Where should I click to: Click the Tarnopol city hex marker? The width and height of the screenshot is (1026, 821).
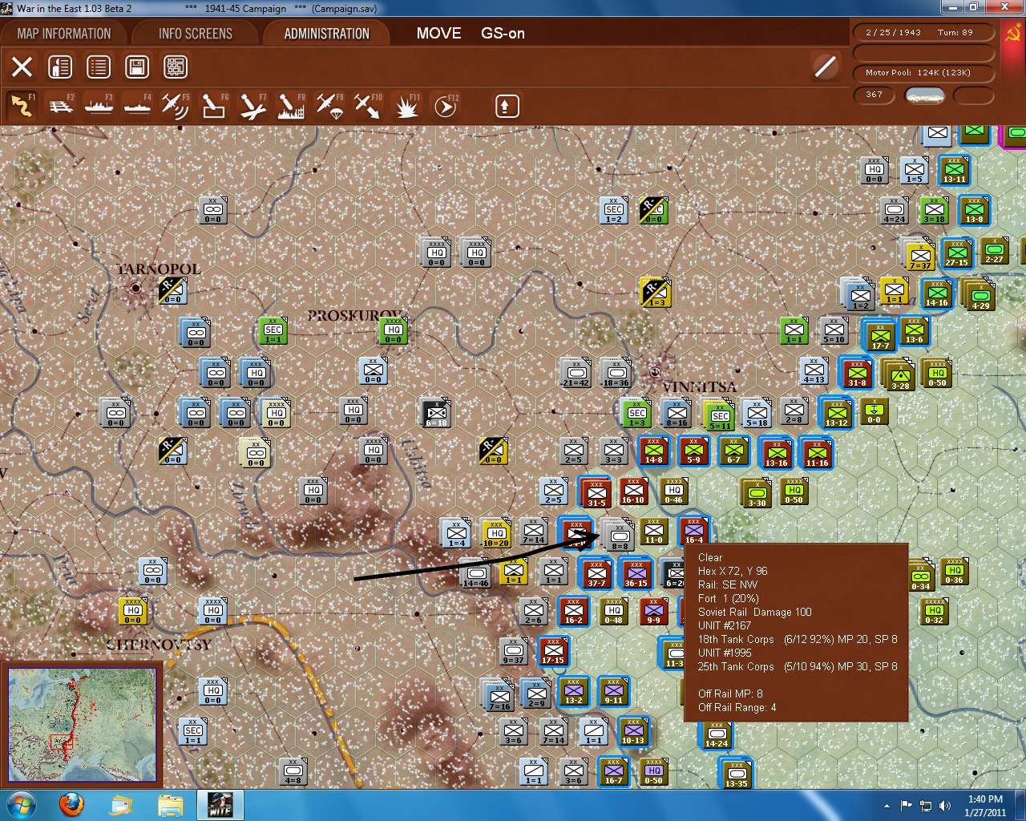(135, 287)
